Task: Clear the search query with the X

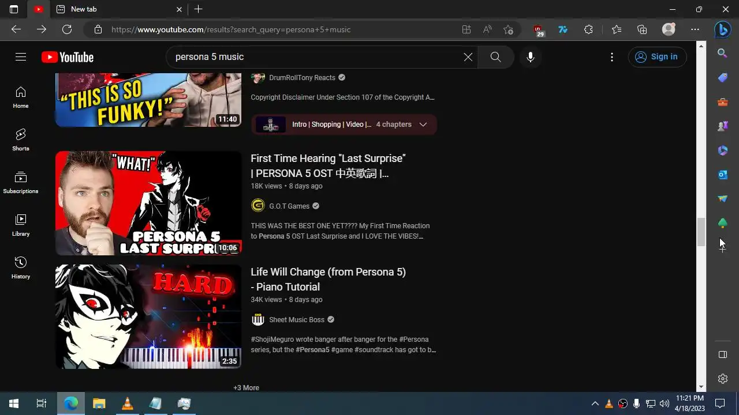Action: [x=468, y=56]
